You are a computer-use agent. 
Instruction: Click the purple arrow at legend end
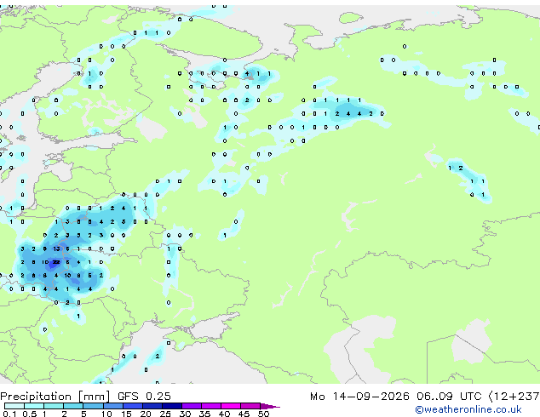coord(270,406)
